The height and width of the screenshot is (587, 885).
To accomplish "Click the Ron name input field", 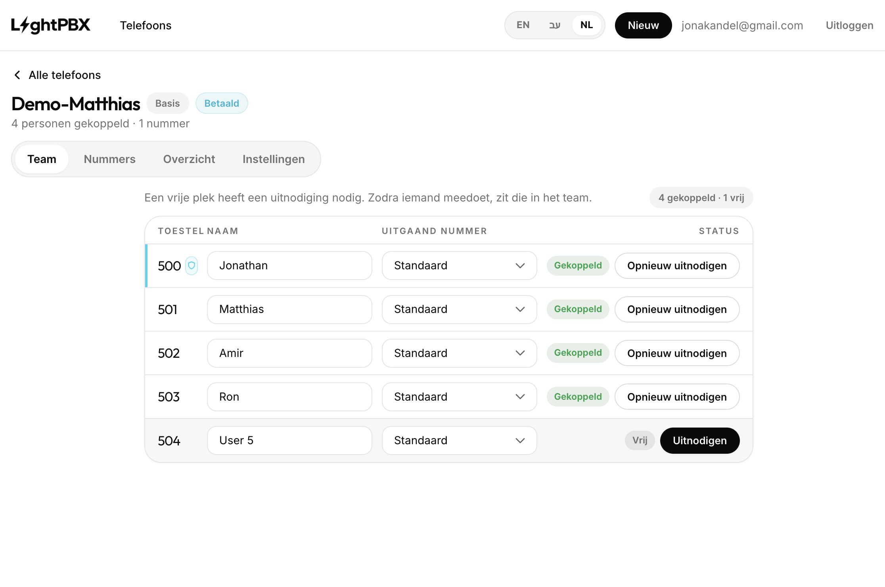I will pyautogui.click(x=289, y=397).
